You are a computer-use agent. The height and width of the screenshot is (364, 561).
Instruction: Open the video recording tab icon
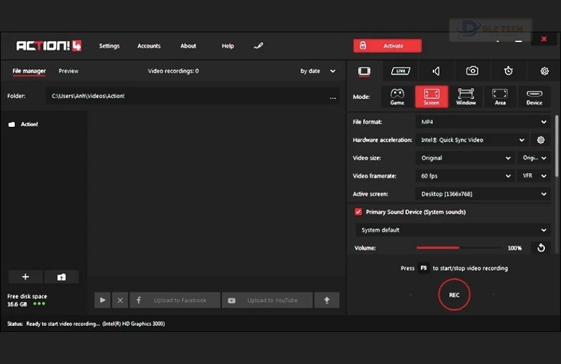coord(364,71)
